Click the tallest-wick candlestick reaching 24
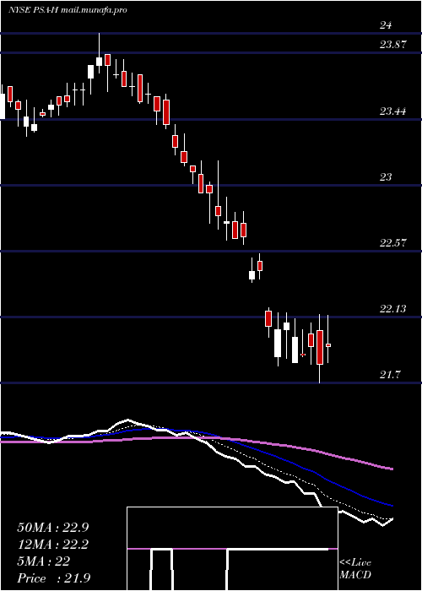 pos(99,53)
